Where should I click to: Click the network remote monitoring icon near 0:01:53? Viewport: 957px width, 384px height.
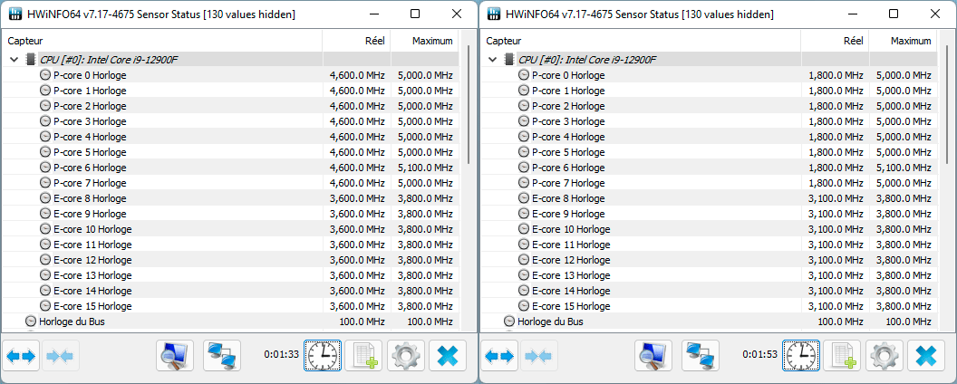[700, 357]
